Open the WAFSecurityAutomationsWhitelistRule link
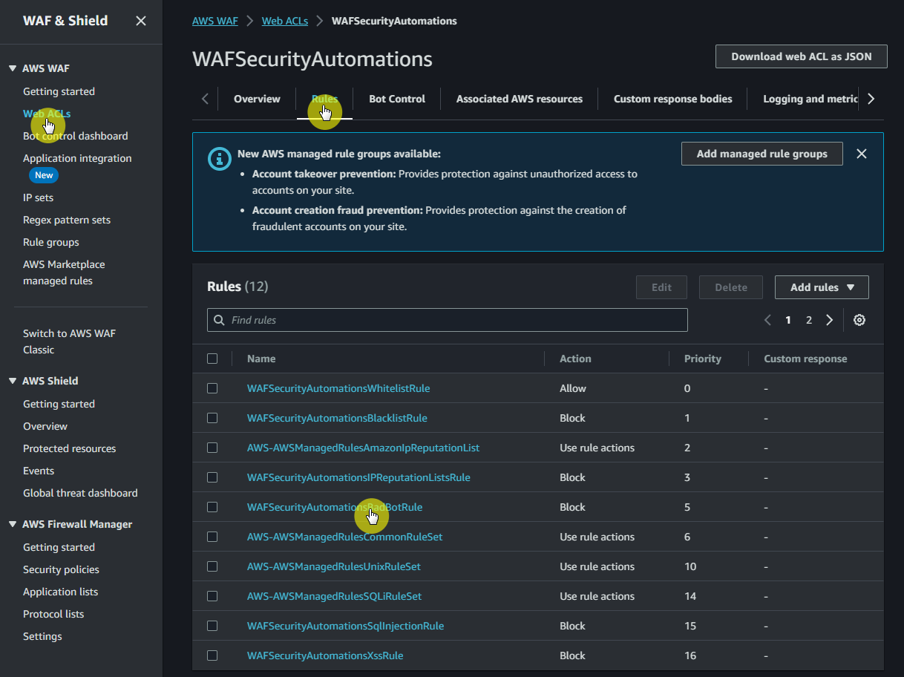904x677 pixels. 338,388
